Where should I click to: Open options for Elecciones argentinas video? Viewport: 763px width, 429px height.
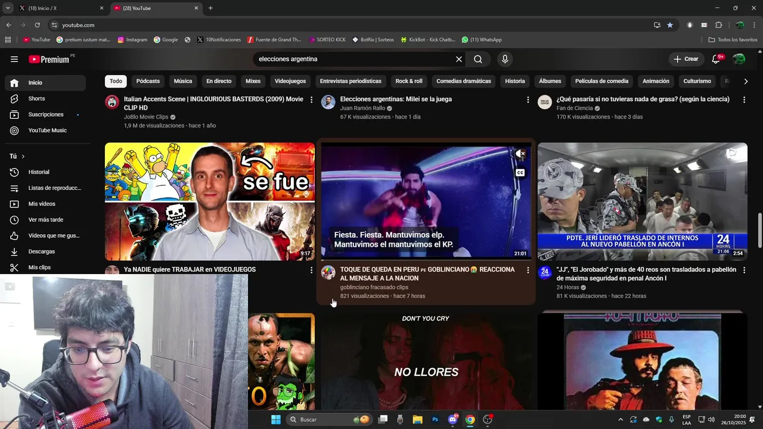click(x=528, y=100)
